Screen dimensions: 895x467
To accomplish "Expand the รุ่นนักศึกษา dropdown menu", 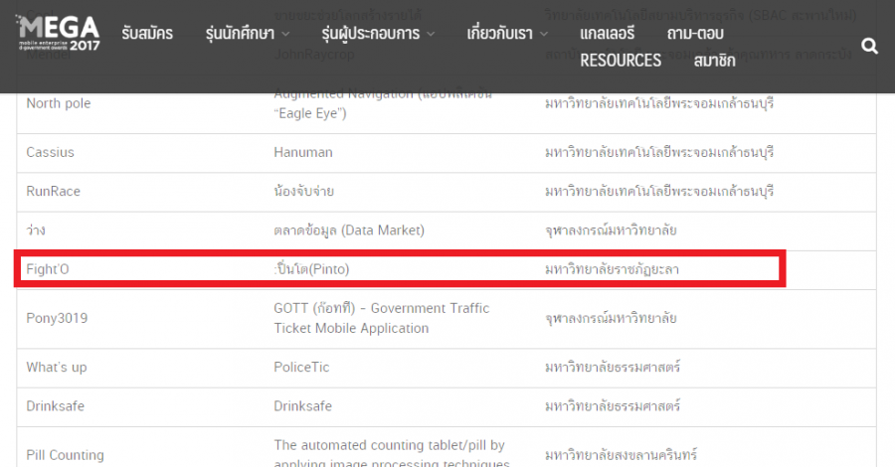I will click(247, 34).
